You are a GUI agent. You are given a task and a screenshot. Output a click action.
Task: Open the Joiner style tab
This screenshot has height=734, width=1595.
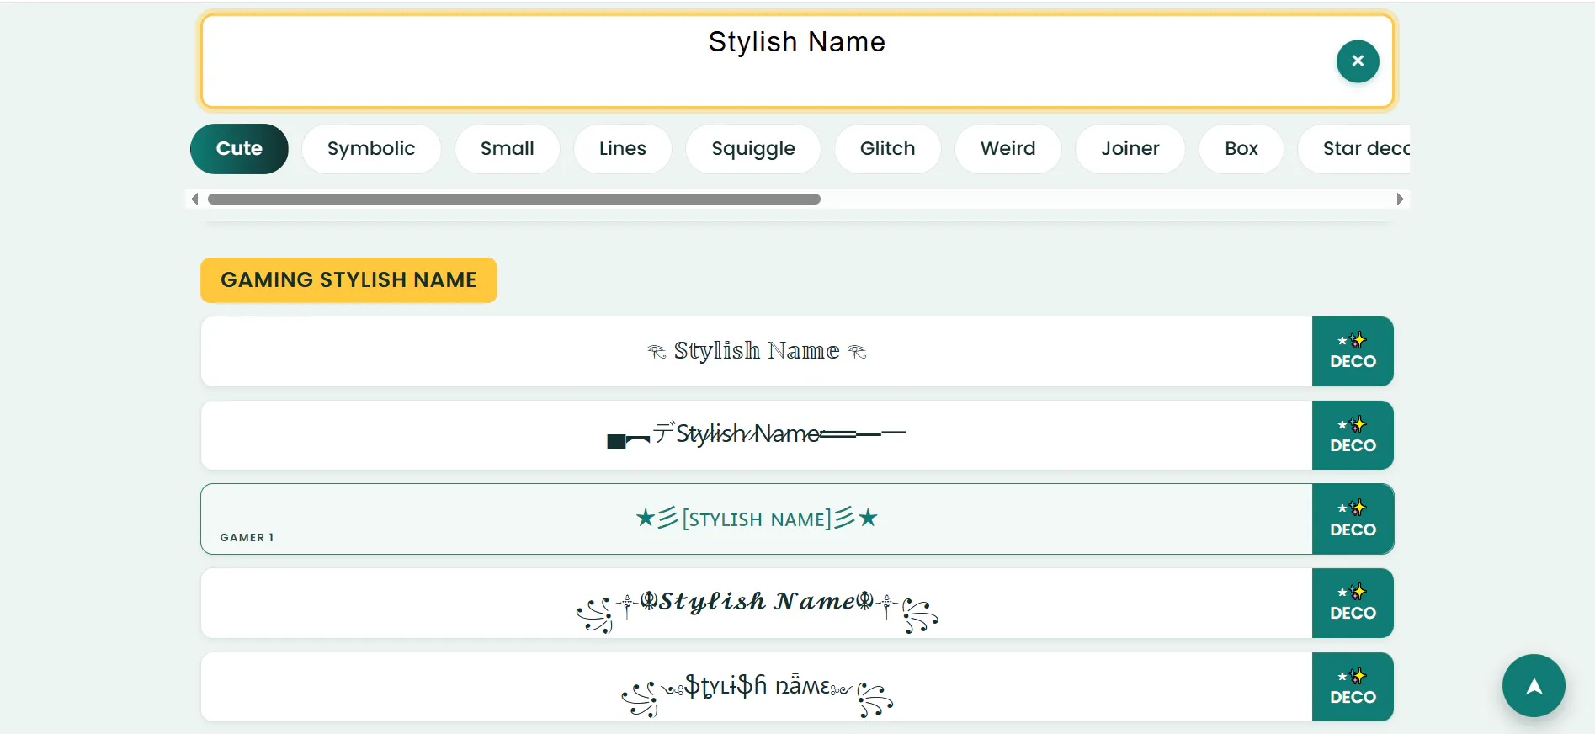coord(1130,149)
